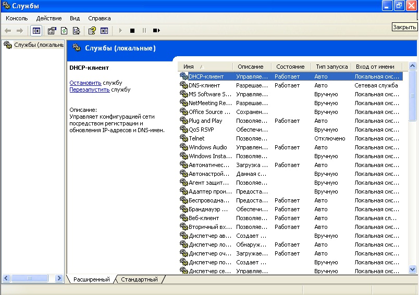
Task: Select the Office Source ... service row
Action: [x=290, y=112]
